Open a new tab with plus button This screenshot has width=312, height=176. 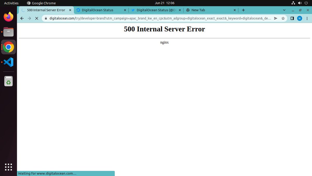point(243,10)
